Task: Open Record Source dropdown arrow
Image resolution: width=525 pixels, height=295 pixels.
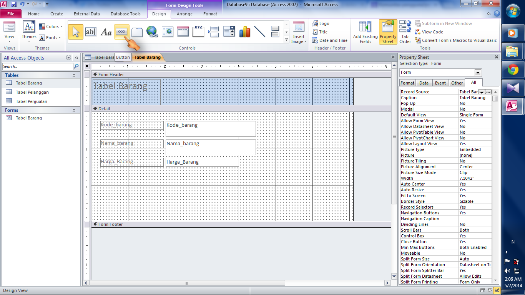Action: click(x=482, y=92)
